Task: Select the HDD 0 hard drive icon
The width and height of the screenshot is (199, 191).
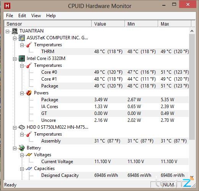Action: pos(22,127)
